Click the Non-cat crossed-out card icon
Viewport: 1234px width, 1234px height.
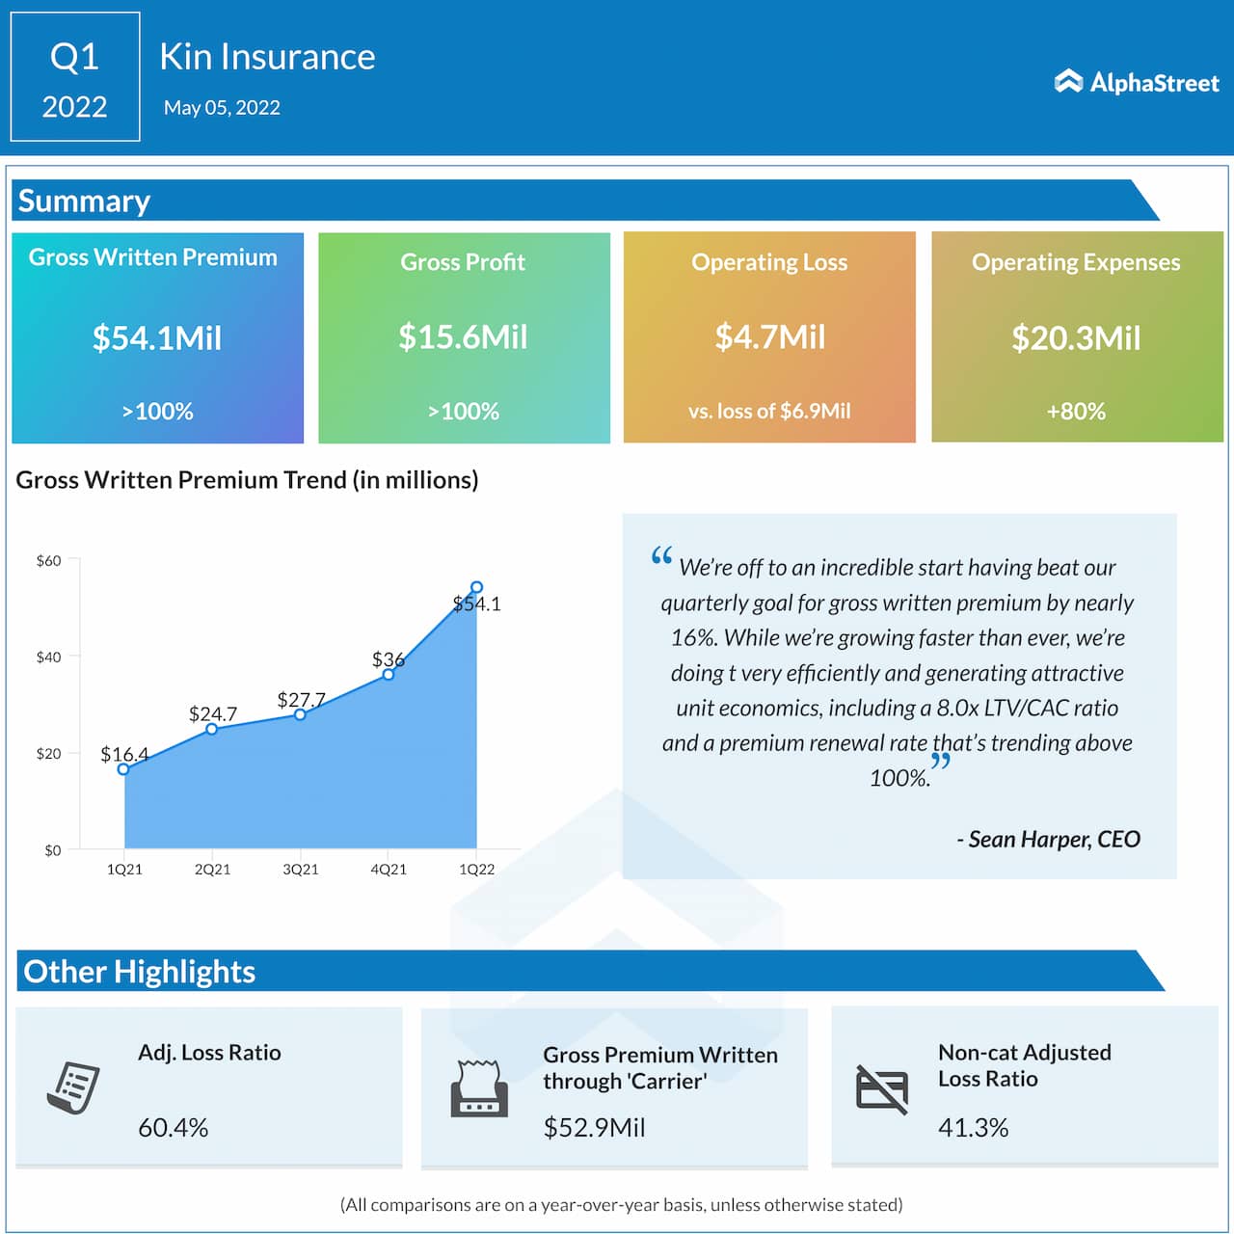[882, 1089]
